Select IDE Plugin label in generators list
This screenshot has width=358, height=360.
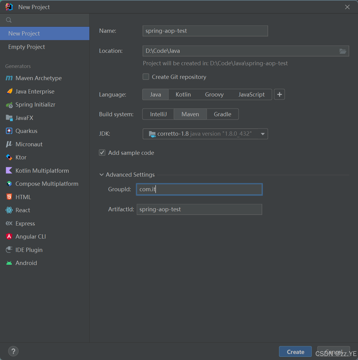tap(29, 250)
